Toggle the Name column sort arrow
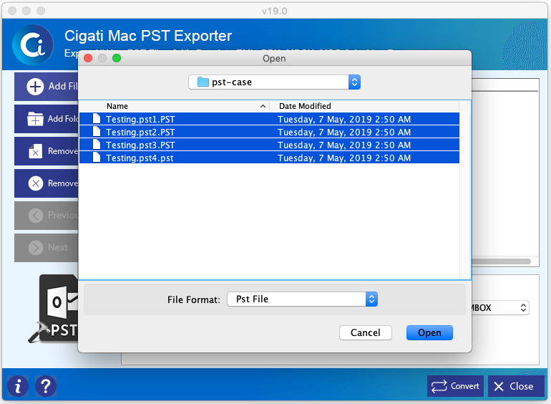 (x=263, y=106)
